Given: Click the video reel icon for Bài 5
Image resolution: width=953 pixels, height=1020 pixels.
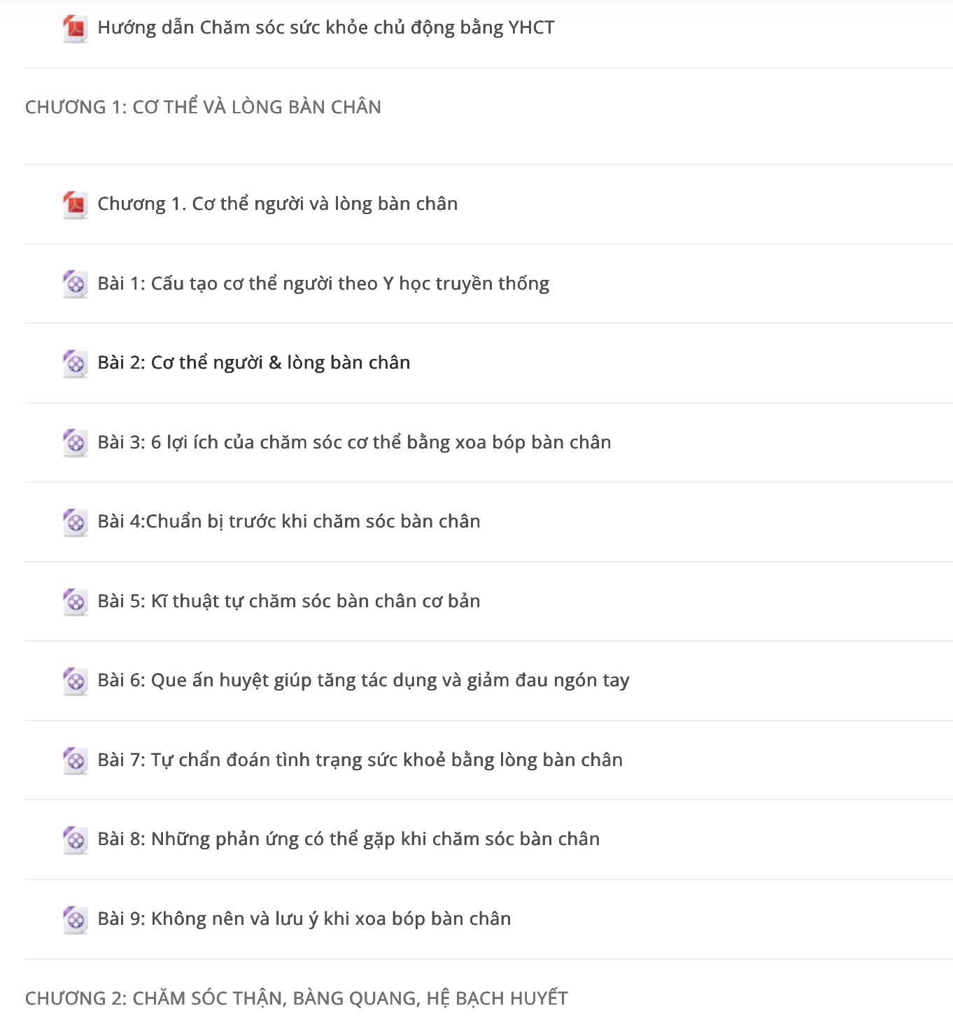Looking at the screenshot, I should coord(76,602).
